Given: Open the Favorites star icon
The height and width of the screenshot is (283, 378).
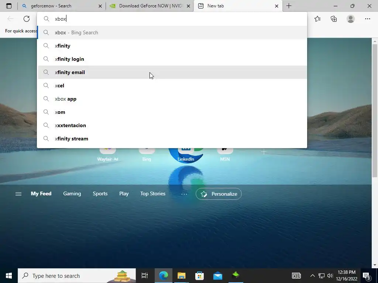Looking at the screenshot, I should (317, 19).
